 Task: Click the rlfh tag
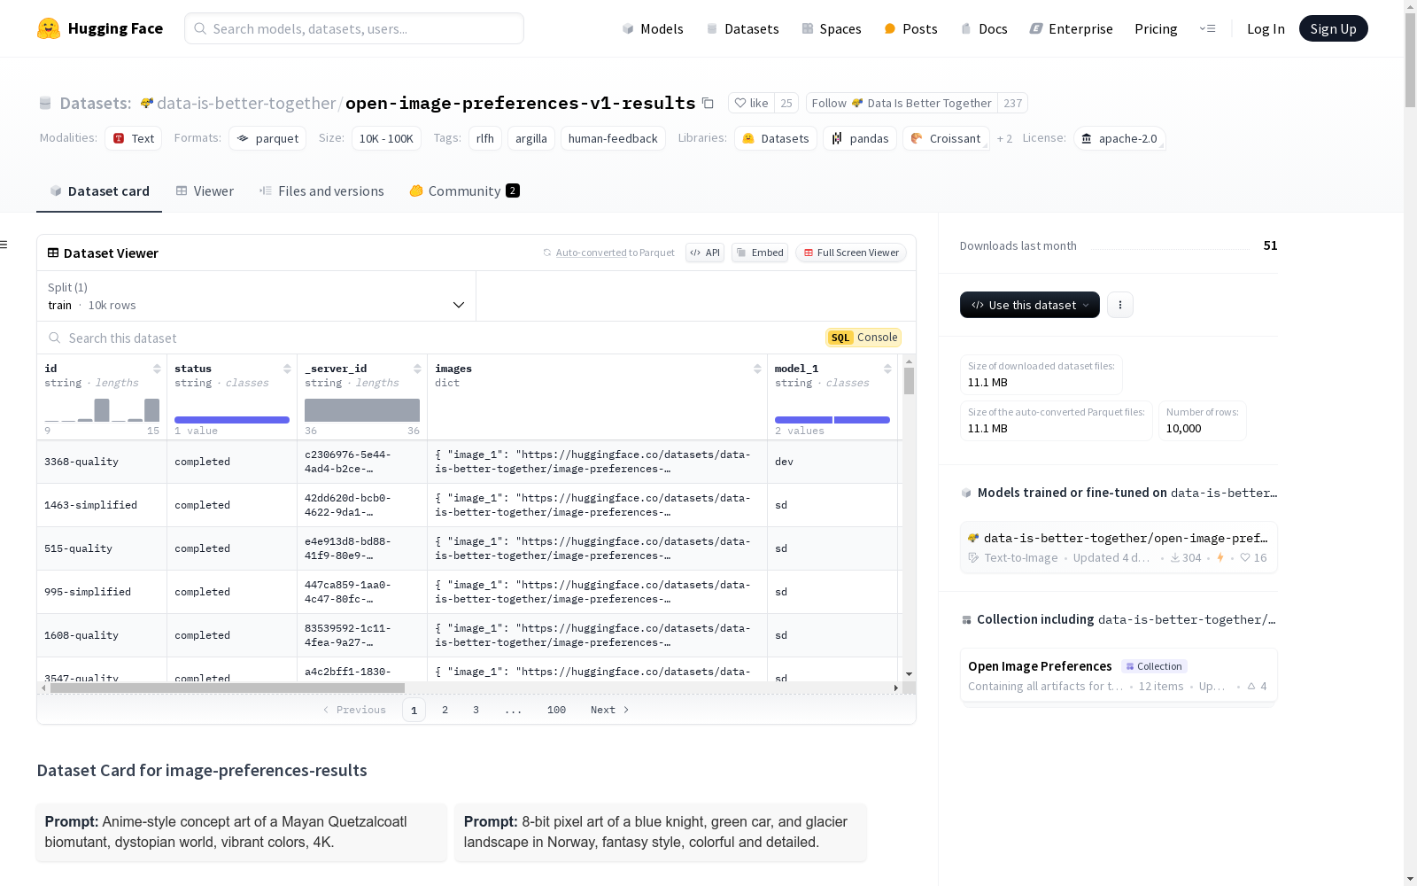click(485, 138)
